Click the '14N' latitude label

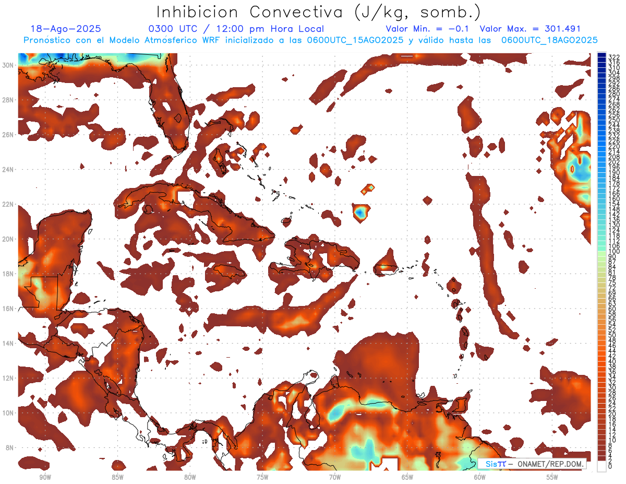click(x=8, y=344)
